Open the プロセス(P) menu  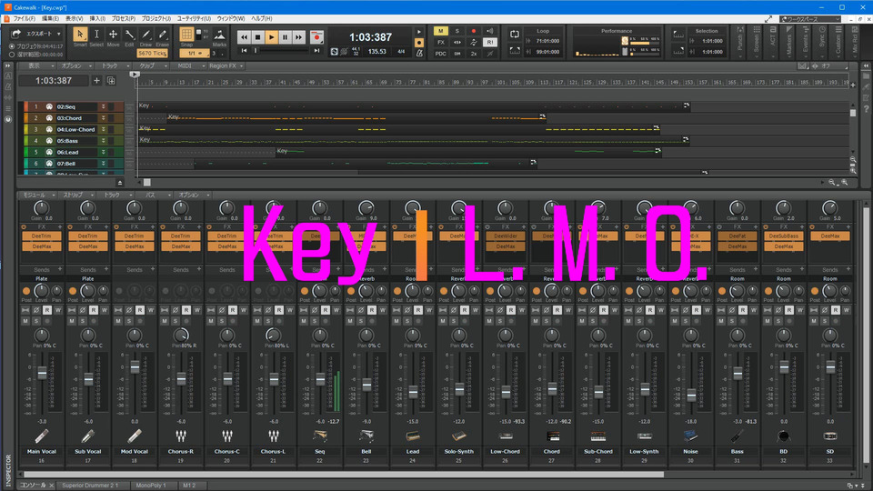(123, 18)
